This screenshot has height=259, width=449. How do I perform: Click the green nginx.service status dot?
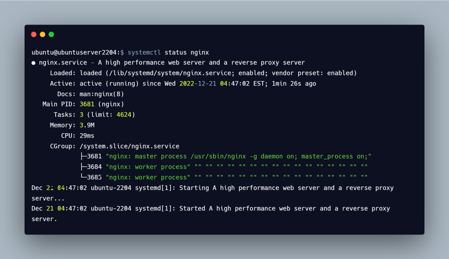(x=33, y=62)
